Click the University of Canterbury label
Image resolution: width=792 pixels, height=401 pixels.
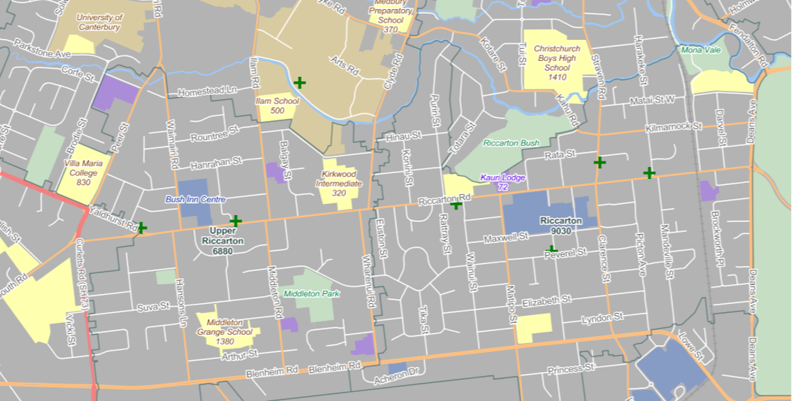click(99, 23)
